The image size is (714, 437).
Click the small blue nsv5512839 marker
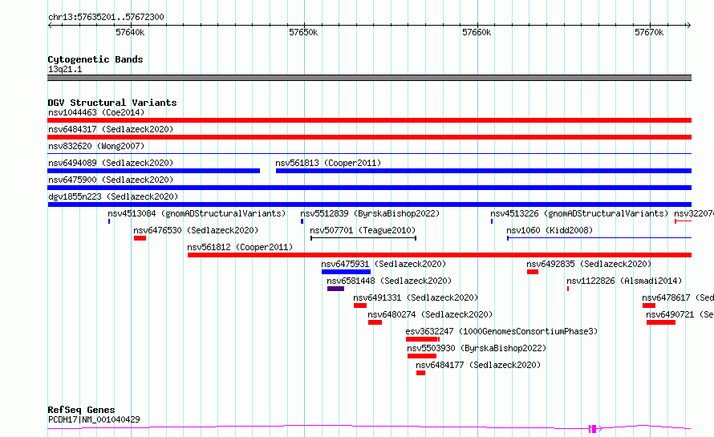click(x=302, y=221)
